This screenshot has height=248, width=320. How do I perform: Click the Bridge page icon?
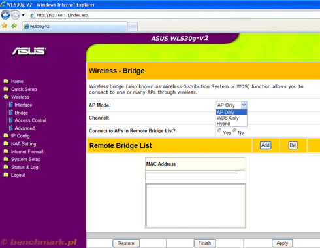point(11,113)
